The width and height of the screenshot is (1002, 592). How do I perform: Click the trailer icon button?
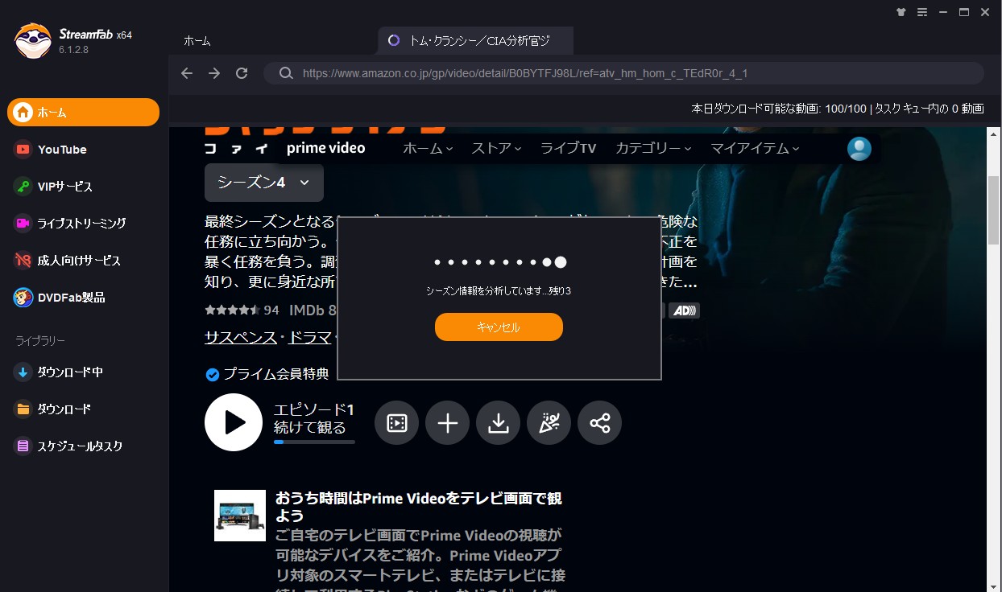[x=397, y=423]
